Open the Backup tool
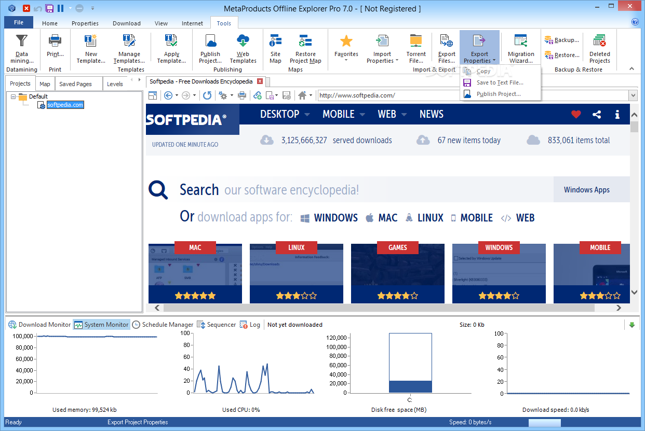This screenshot has height=431, width=645. (x=561, y=40)
